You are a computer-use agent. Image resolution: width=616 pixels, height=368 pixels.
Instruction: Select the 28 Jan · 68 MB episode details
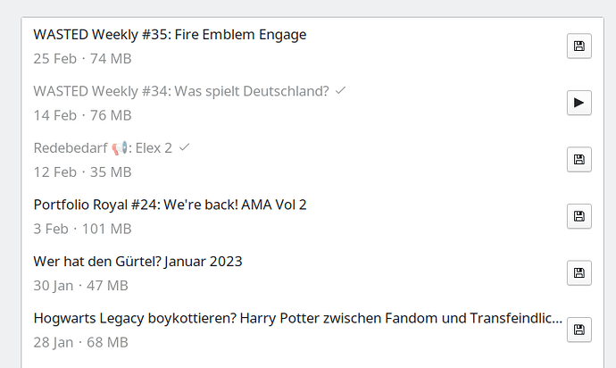[81, 342]
